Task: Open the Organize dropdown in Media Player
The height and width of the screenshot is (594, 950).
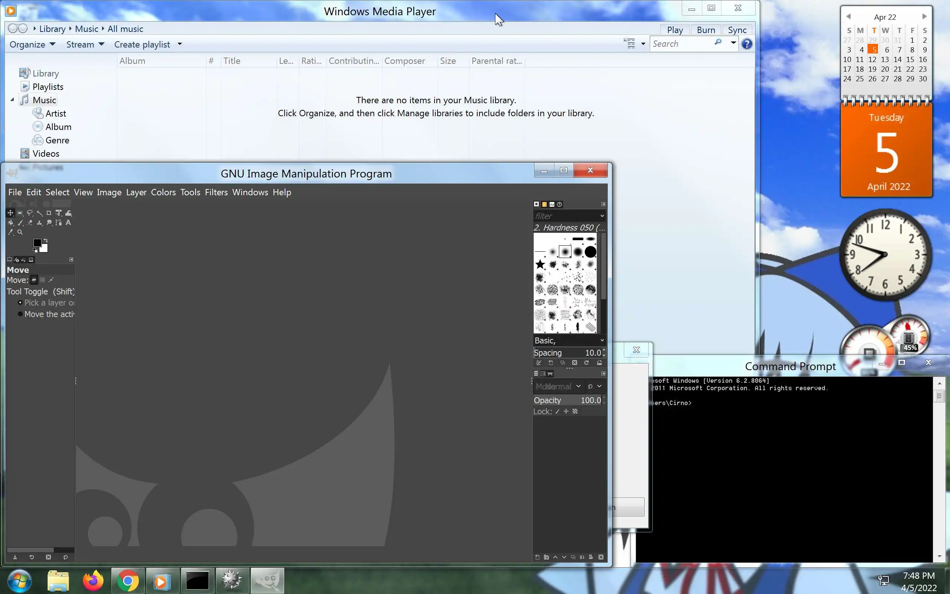Action: coord(32,45)
